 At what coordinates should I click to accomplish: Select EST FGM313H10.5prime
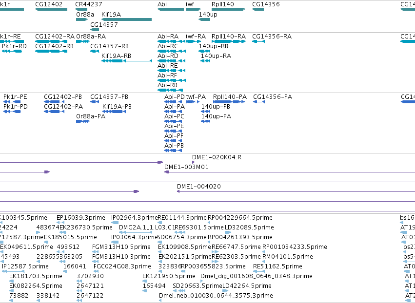pyautogui.click(x=94, y=252)
